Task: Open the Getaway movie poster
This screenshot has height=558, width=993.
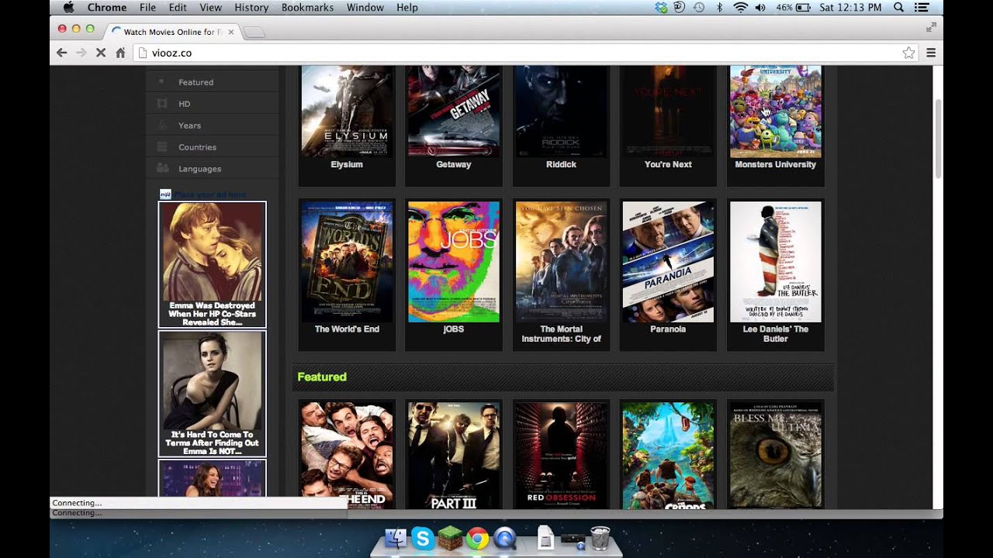Action: (x=454, y=112)
